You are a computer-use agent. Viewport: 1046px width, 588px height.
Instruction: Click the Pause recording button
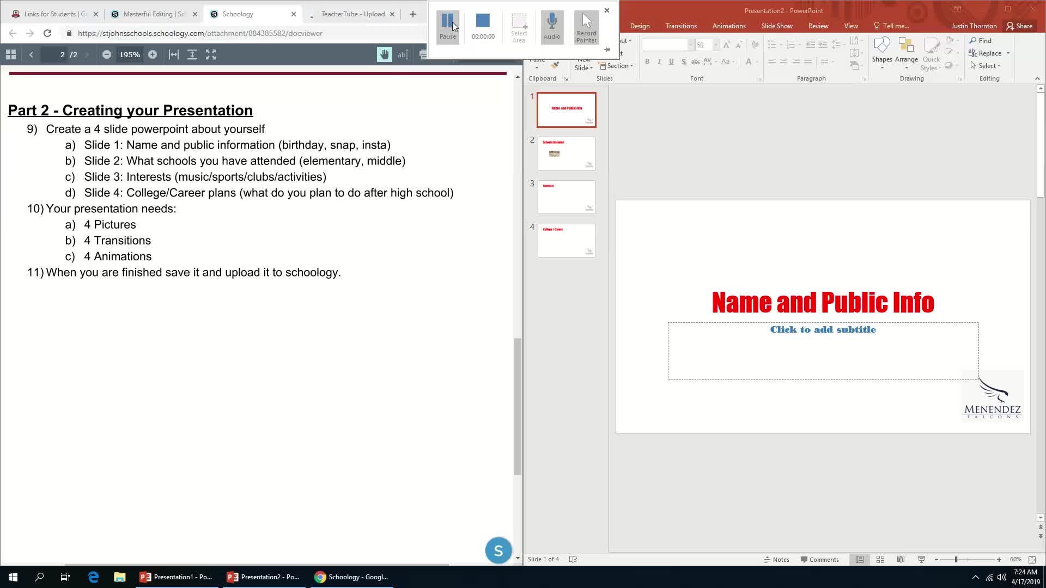pyautogui.click(x=448, y=25)
